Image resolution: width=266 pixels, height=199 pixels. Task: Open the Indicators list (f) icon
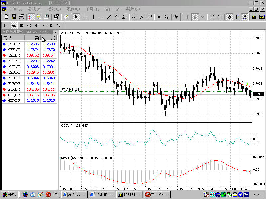click(176, 17)
